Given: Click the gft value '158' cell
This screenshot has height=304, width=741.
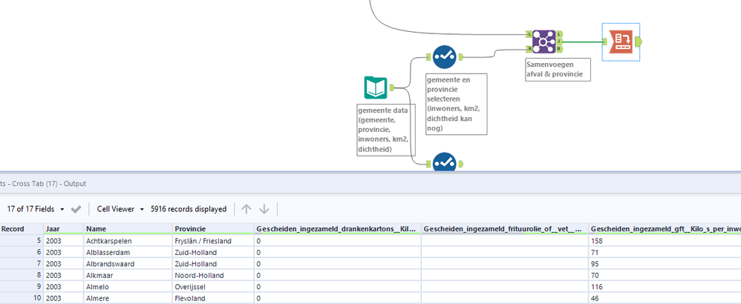Looking at the screenshot, I should (665, 241).
